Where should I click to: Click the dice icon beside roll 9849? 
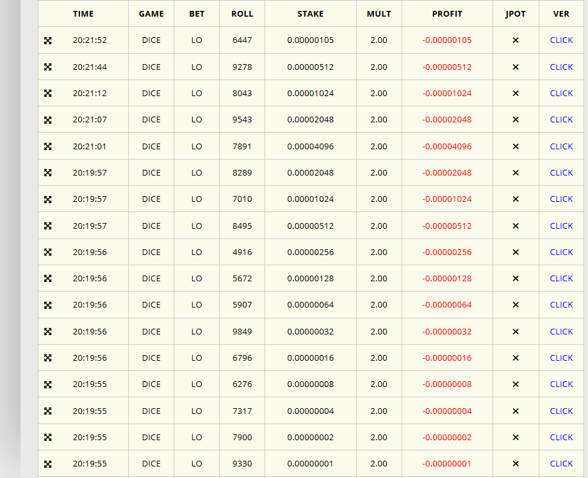[x=47, y=332]
